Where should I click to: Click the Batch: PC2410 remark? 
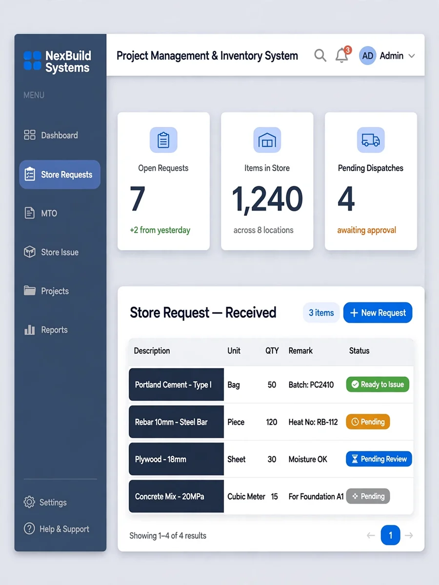tap(311, 385)
